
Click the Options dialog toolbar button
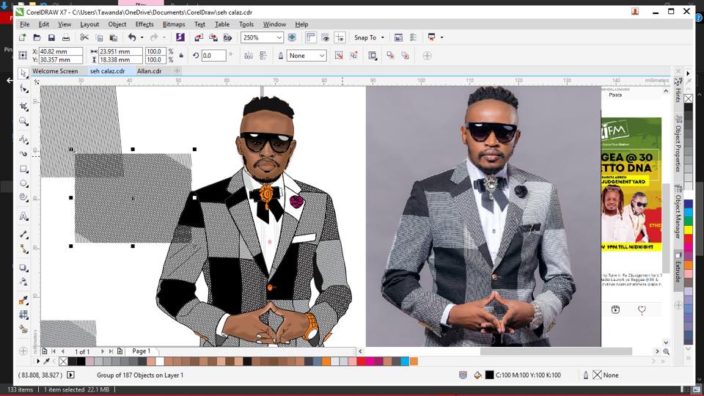pyautogui.click(x=413, y=37)
